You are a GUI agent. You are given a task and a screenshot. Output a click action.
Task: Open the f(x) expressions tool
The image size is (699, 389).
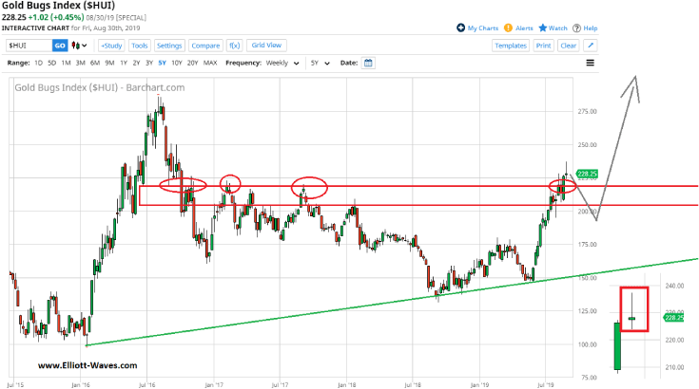(x=233, y=45)
